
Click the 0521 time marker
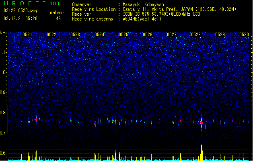point(27,35)
